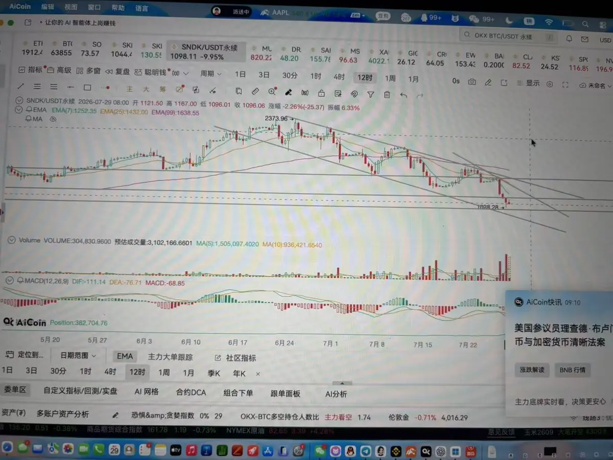Screen dimensions: 613x460
Task: Click the 主 main-force indicator icon
Action: (130, 88)
